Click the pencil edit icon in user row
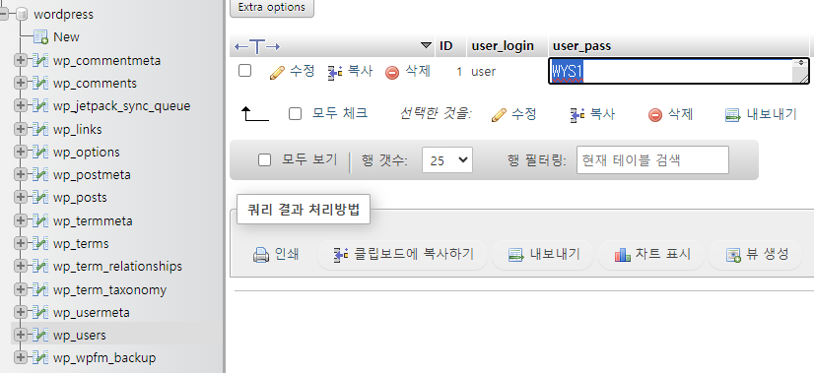814x373 pixels. coord(277,73)
